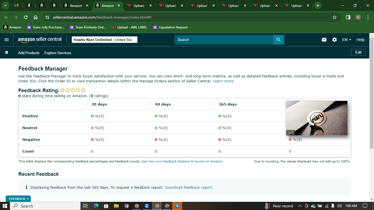374x210 pixels.
Task: Close the active Amazon tab
Action: [x=119, y=5]
